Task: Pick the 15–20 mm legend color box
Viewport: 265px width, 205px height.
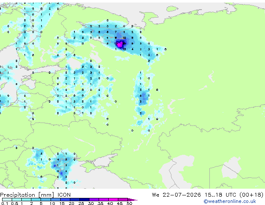Action: [65, 200]
